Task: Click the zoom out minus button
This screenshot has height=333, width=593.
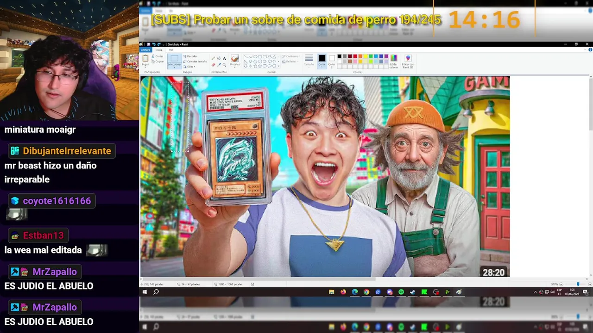Action: [x=561, y=284]
